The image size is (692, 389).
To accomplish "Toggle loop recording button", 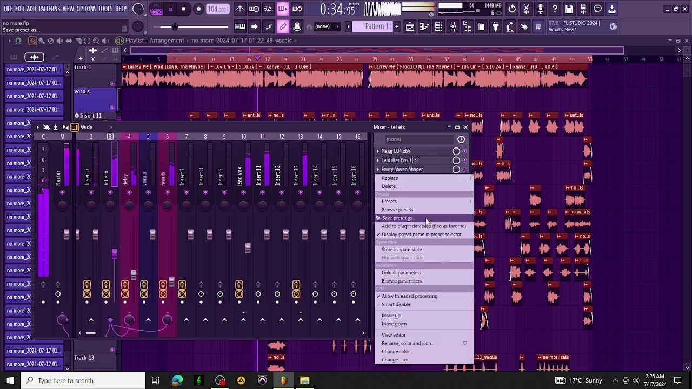I will tap(297, 9).
